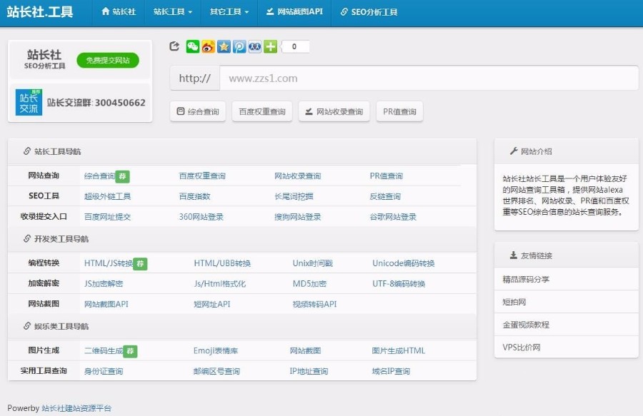Click the 荐 badge next to HTML/JS转换
The image size is (643, 416).
pos(140,263)
